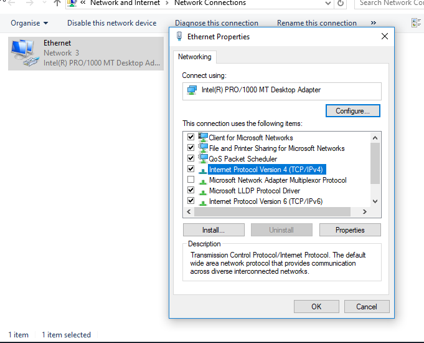Toggle Microsoft LLDP Protocol Driver checkbox
424x343 pixels.
pyautogui.click(x=191, y=190)
